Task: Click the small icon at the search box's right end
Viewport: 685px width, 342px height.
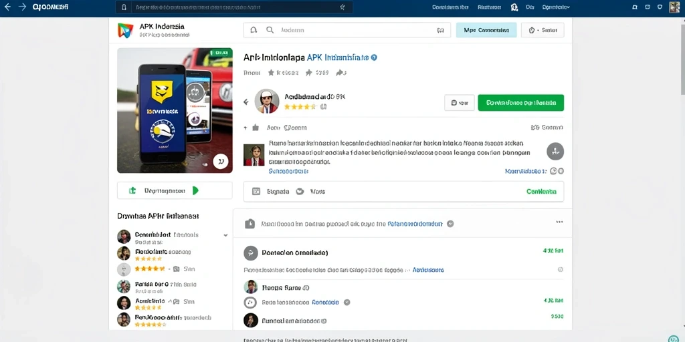Action: [440, 31]
